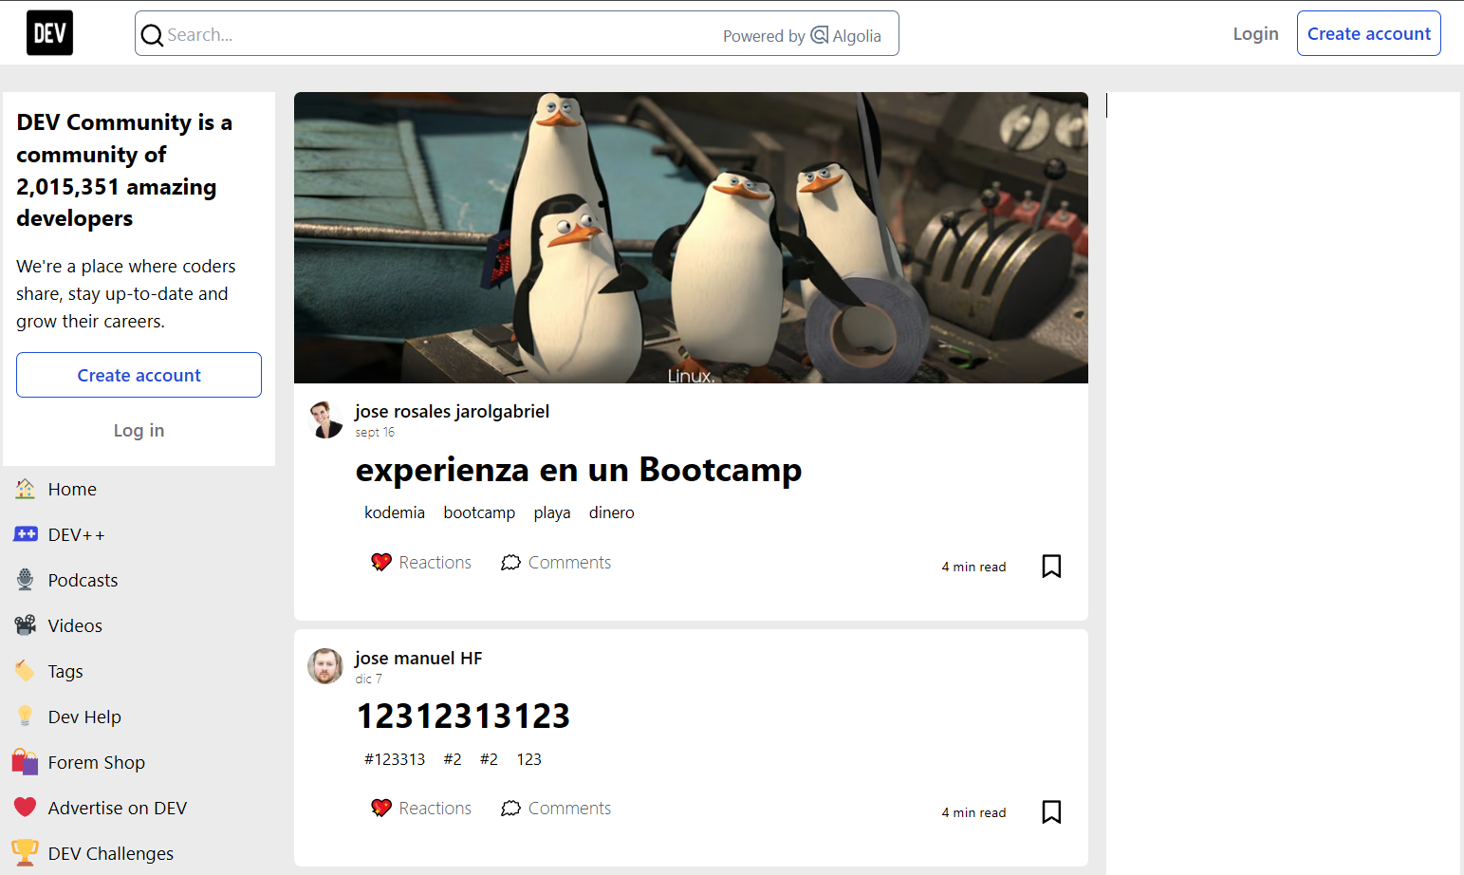
Task: Select the bootcamp tag
Action: (x=479, y=512)
